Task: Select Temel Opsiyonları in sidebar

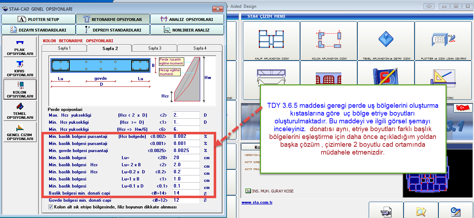Action: click(20, 110)
